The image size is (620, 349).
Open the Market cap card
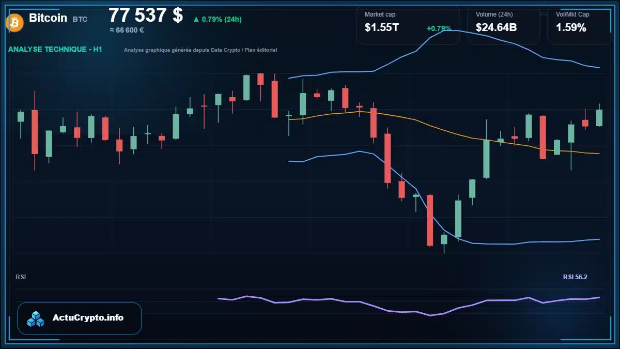408,25
